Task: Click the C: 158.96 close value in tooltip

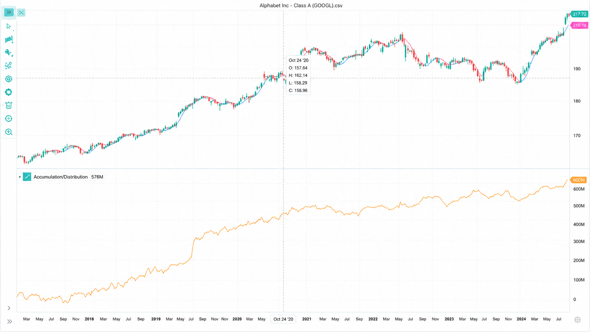Action: pos(298,91)
